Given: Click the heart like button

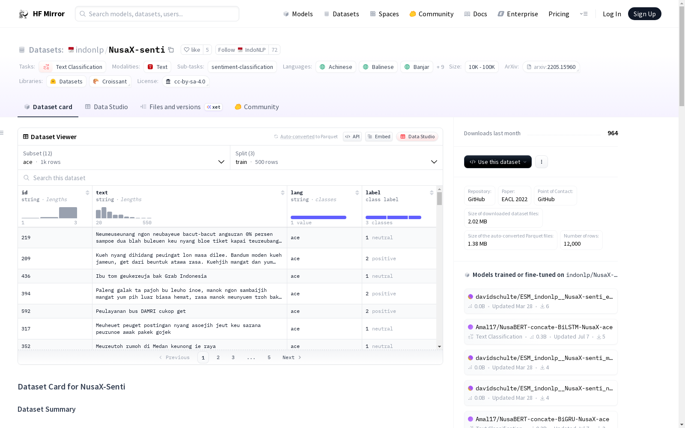Looking at the screenshot, I should click(x=192, y=50).
